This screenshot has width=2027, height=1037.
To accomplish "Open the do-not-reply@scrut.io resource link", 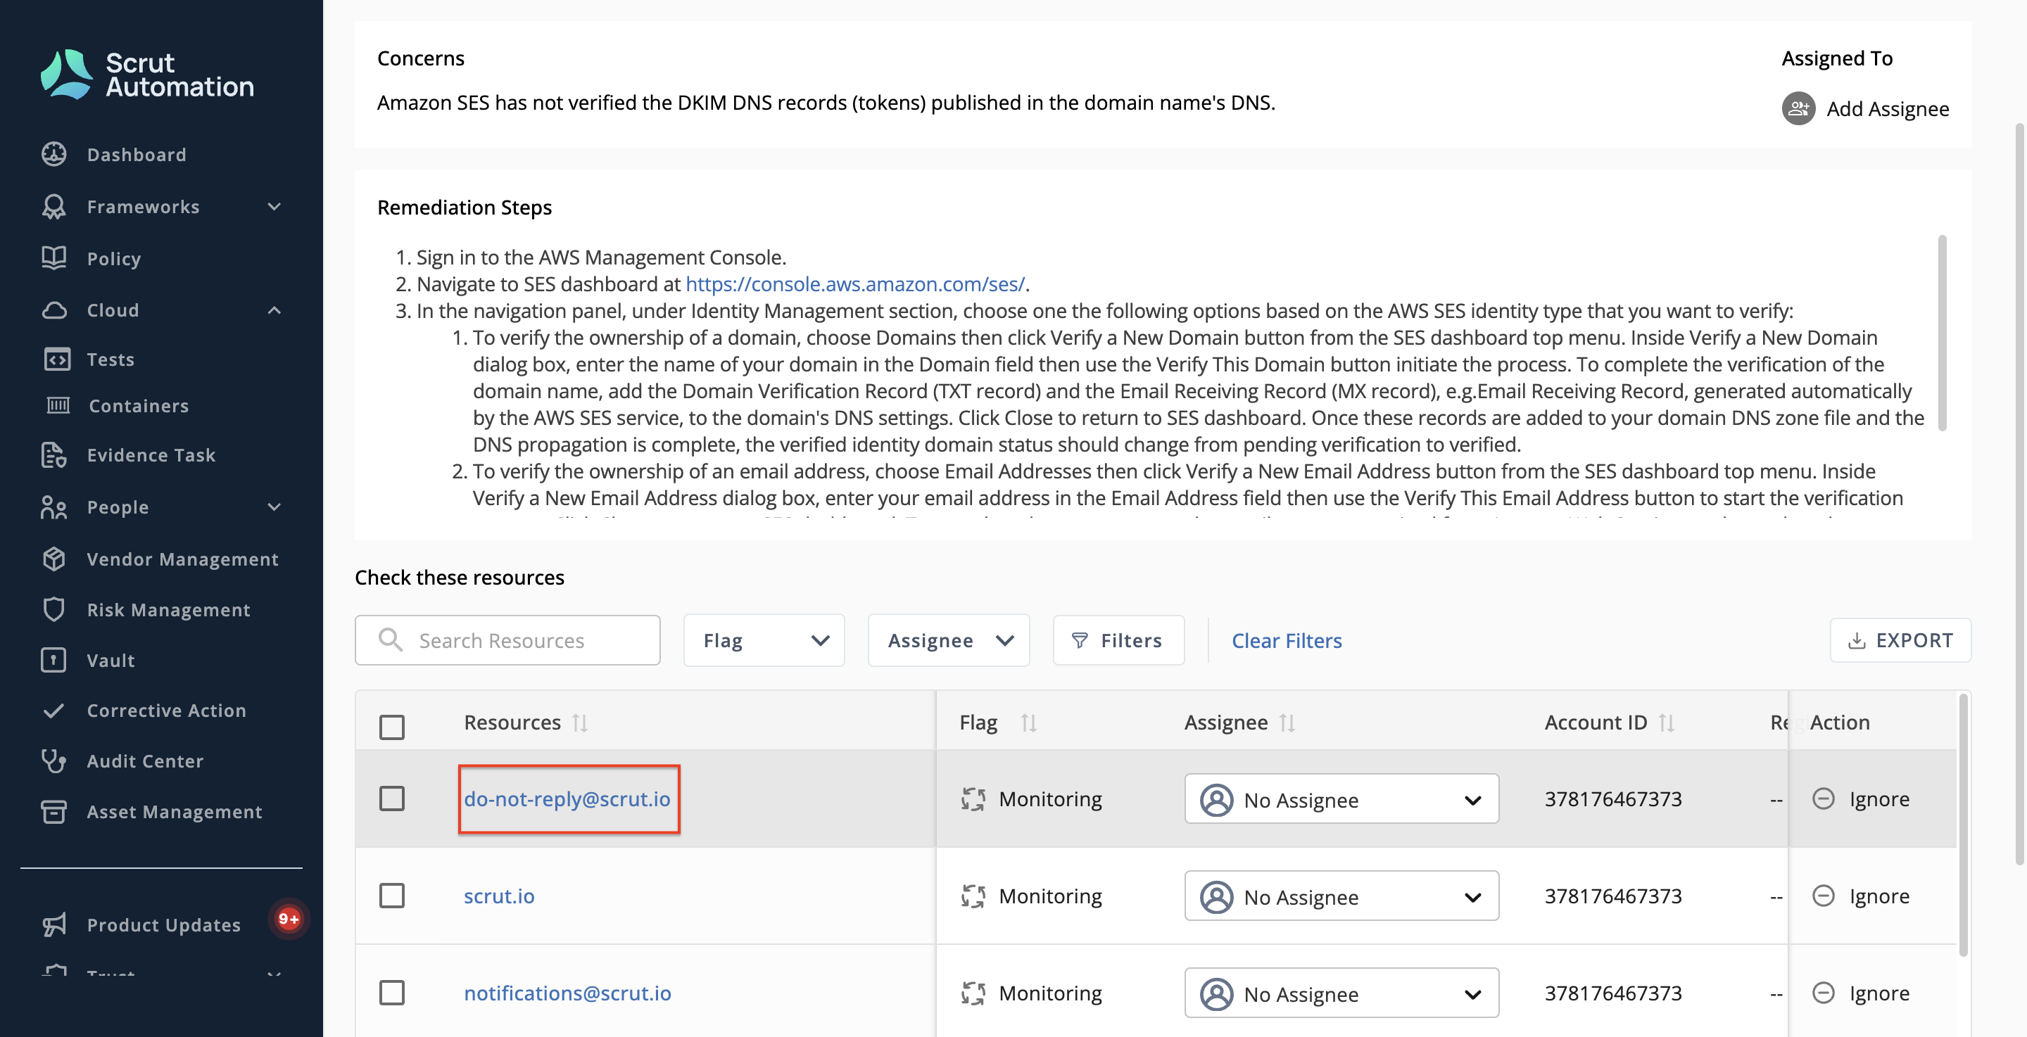I will point(567,799).
